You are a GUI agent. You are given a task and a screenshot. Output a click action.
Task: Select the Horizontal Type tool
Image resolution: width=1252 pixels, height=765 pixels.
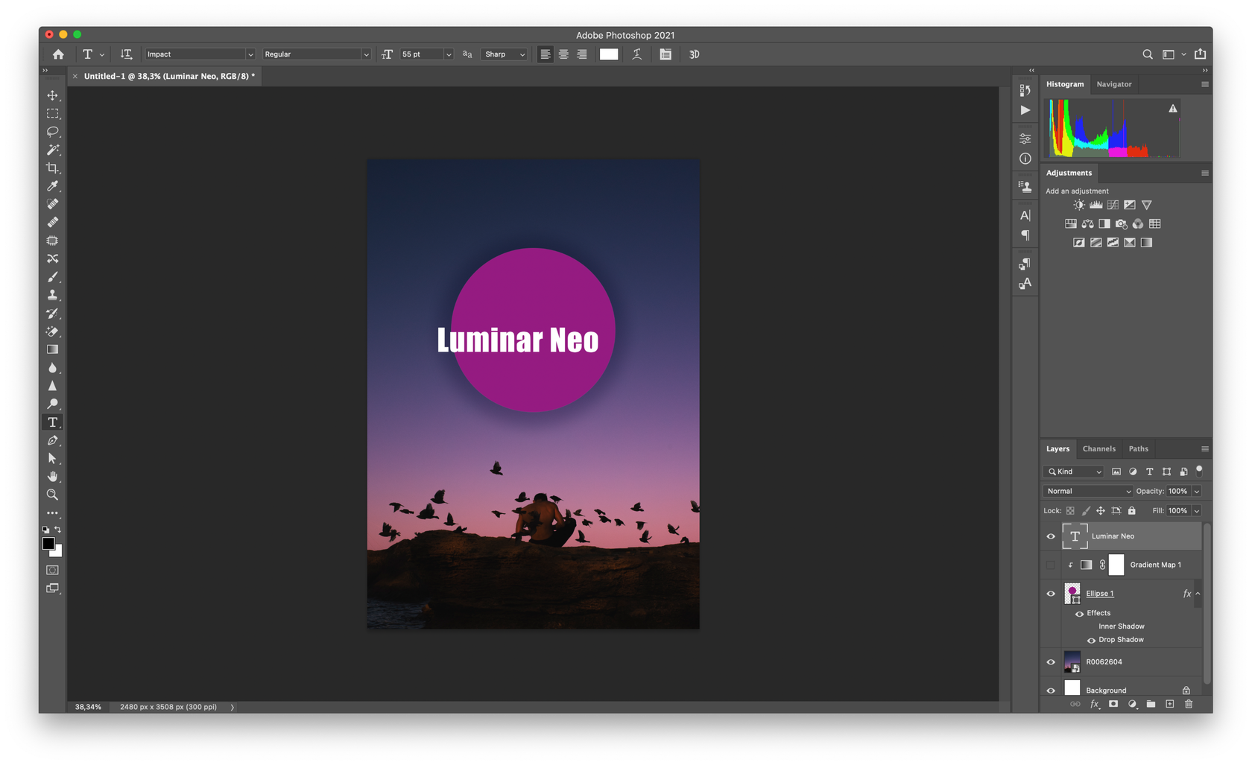click(x=52, y=422)
